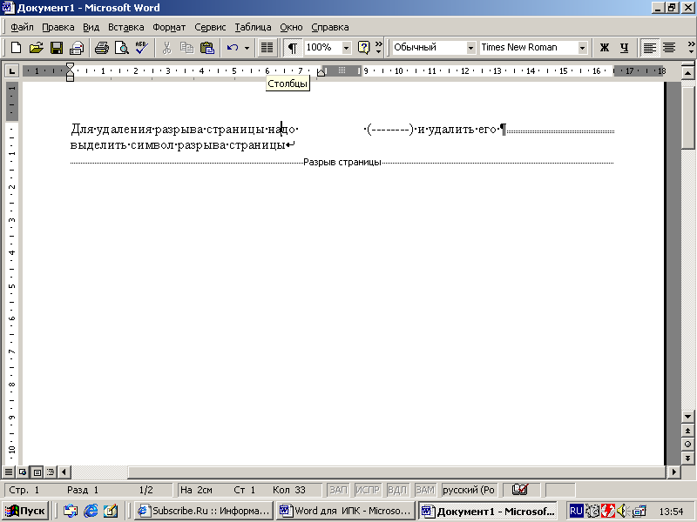Expand the style list Обычный

[x=470, y=48]
